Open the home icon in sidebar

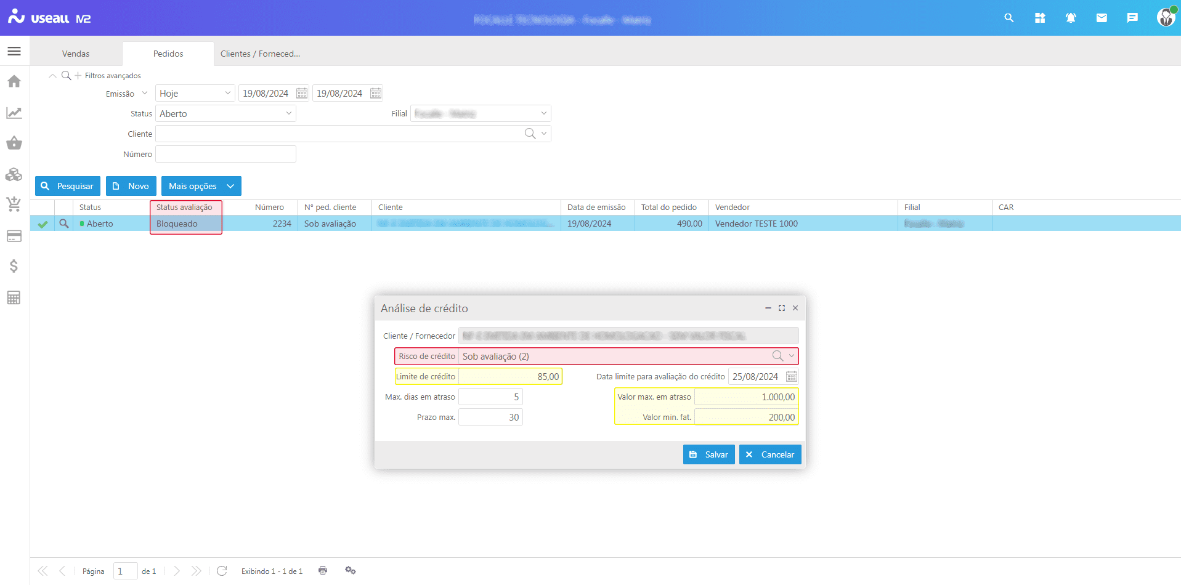coord(14,81)
